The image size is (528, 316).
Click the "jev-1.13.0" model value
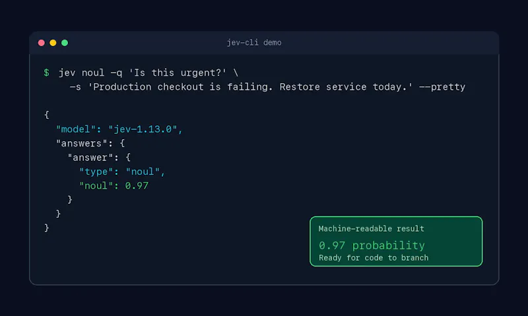pyautogui.click(x=143, y=129)
